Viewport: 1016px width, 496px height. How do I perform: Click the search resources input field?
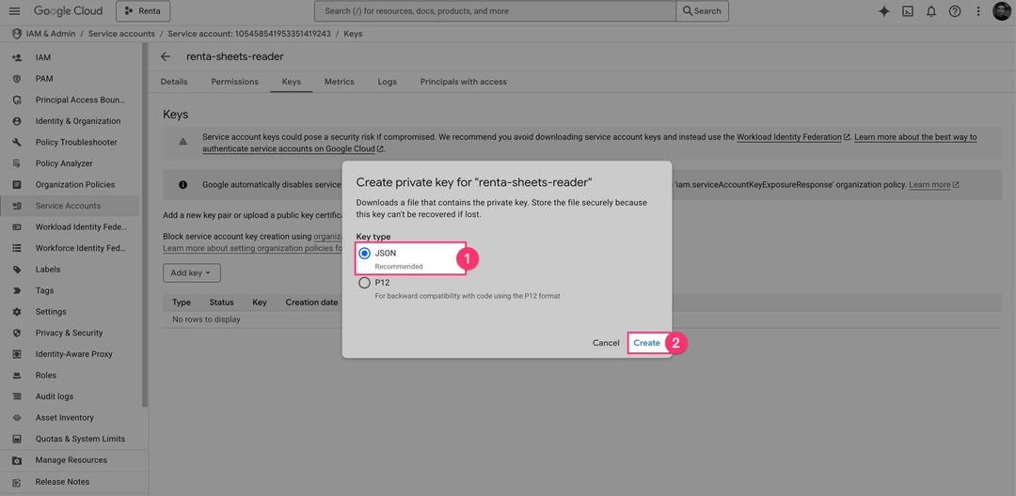496,11
